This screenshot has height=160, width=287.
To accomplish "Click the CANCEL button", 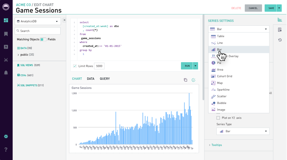I will (x=253, y=8).
